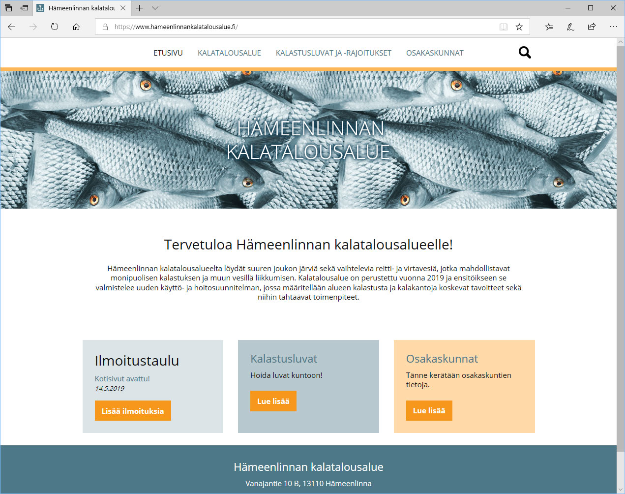Open Reading view icon in address bar

[x=504, y=27]
